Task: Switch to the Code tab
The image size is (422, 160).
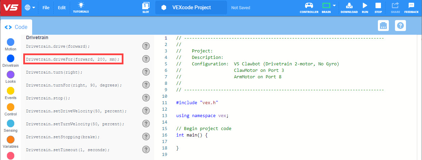Action: point(16,27)
